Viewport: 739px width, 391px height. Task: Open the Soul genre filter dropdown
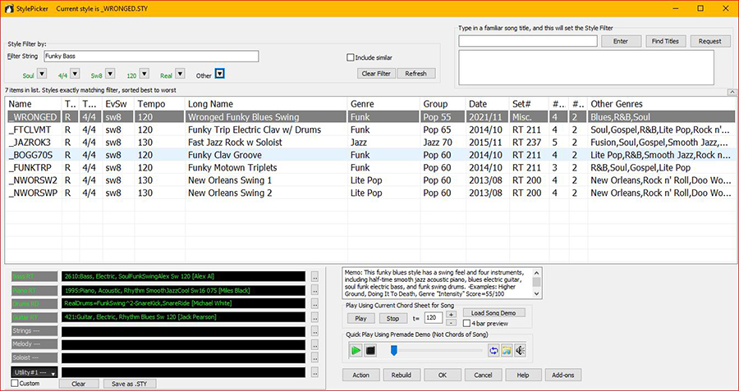click(41, 75)
